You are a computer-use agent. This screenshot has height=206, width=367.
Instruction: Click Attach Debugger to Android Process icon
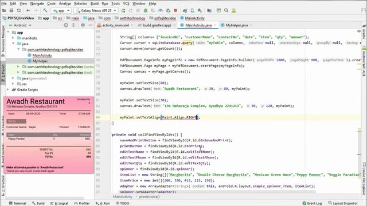[168, 10]
